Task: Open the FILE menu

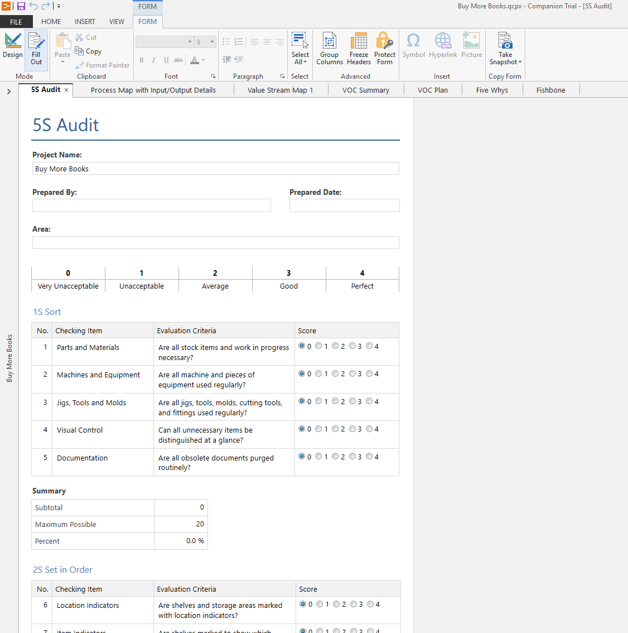Action: click(x=16, y=22)
